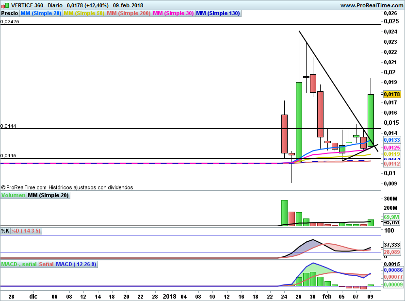Click the latest green candle of 09 February
The height and width of the screenshot is (301, 405).
click(x=371, y=120)
